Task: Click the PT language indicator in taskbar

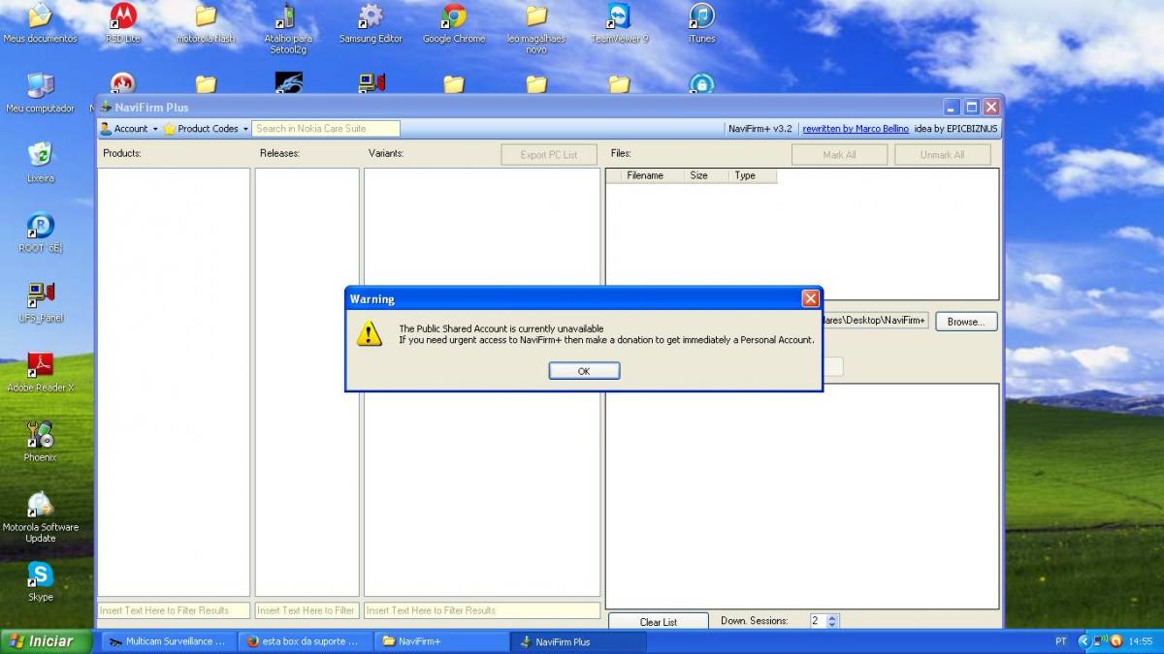Action: point(1061,641)
